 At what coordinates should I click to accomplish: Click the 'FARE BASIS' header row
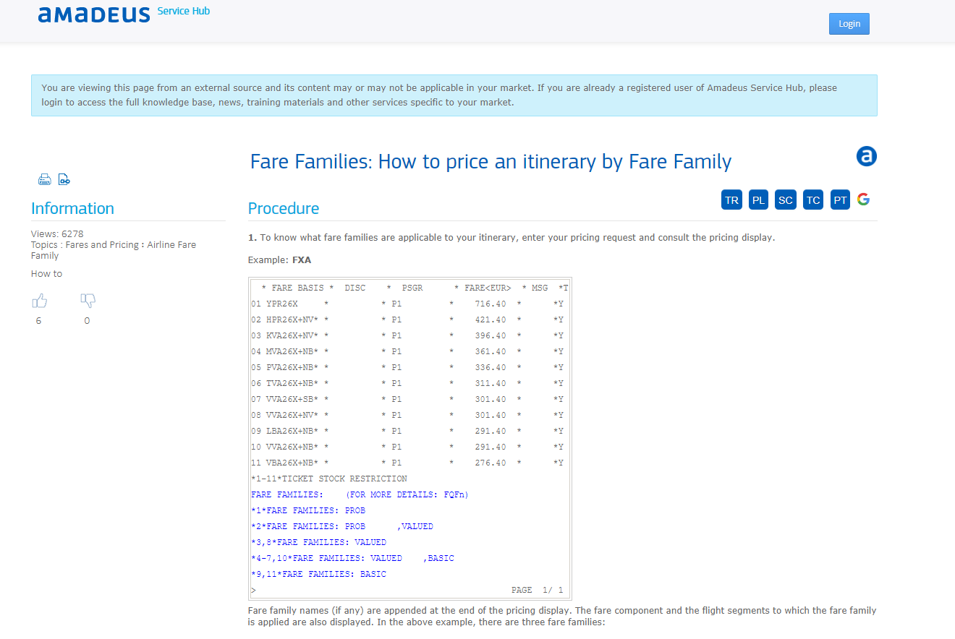409,288
